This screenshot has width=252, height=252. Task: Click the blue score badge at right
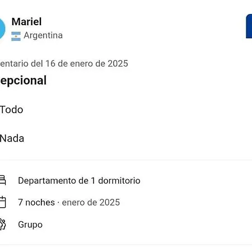click(x=249, y=26)
